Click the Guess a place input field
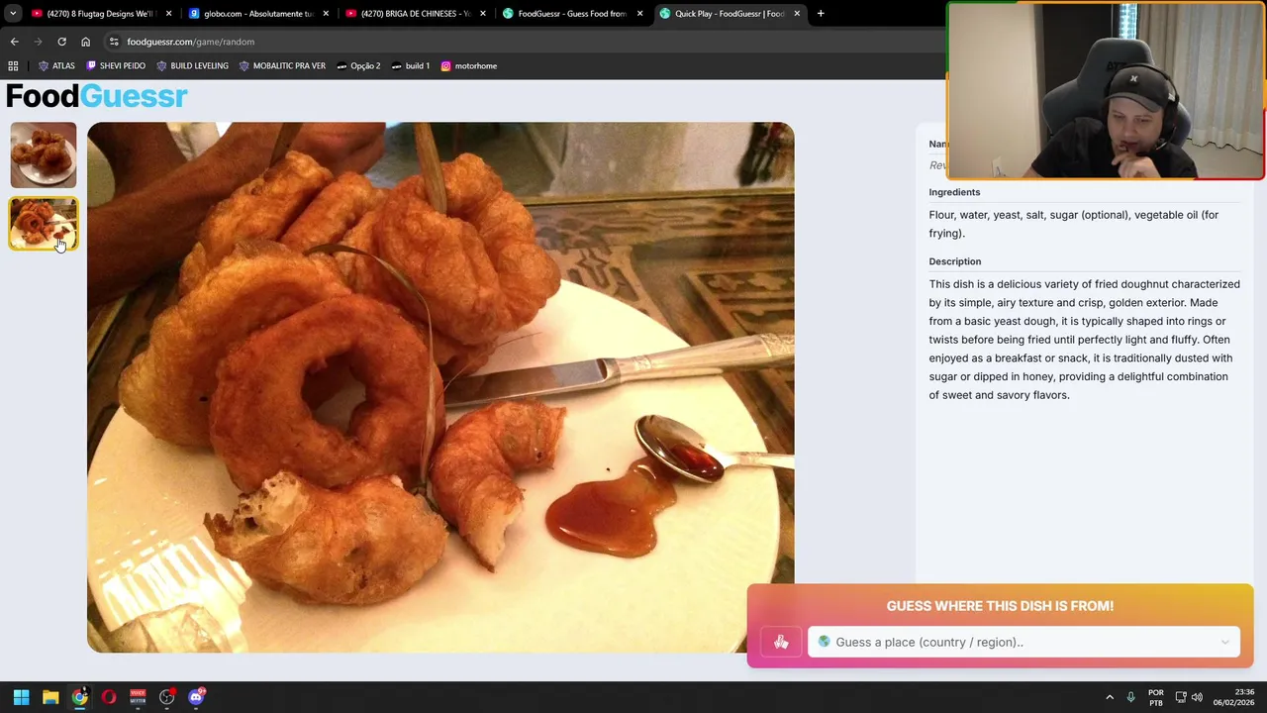The width and height of the screenshot is (1267, 713). coord(1023,642)
